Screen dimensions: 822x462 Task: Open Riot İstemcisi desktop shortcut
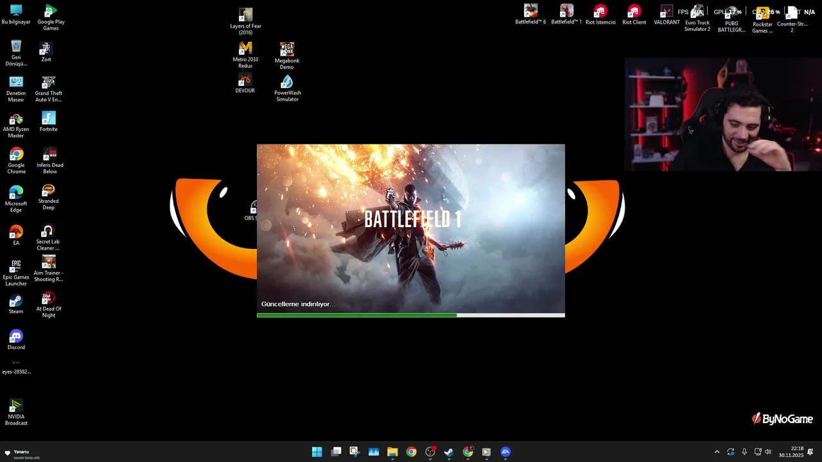point(600,14)
